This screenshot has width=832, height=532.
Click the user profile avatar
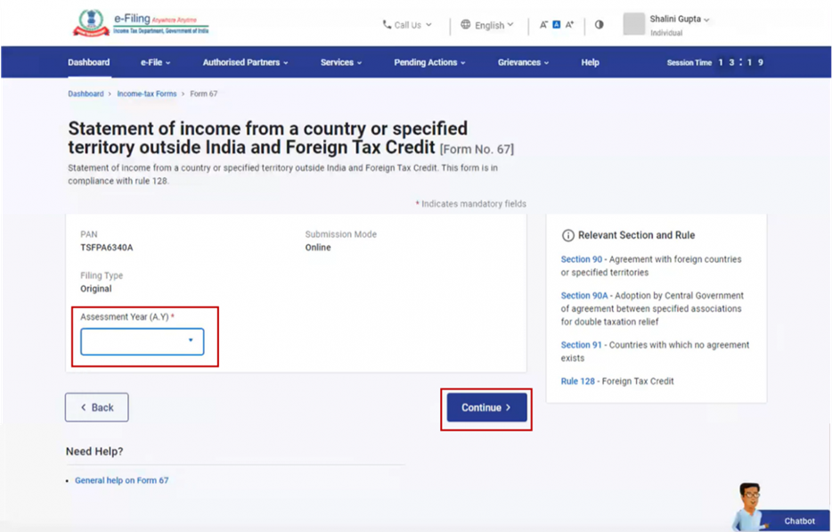(633, 24)
